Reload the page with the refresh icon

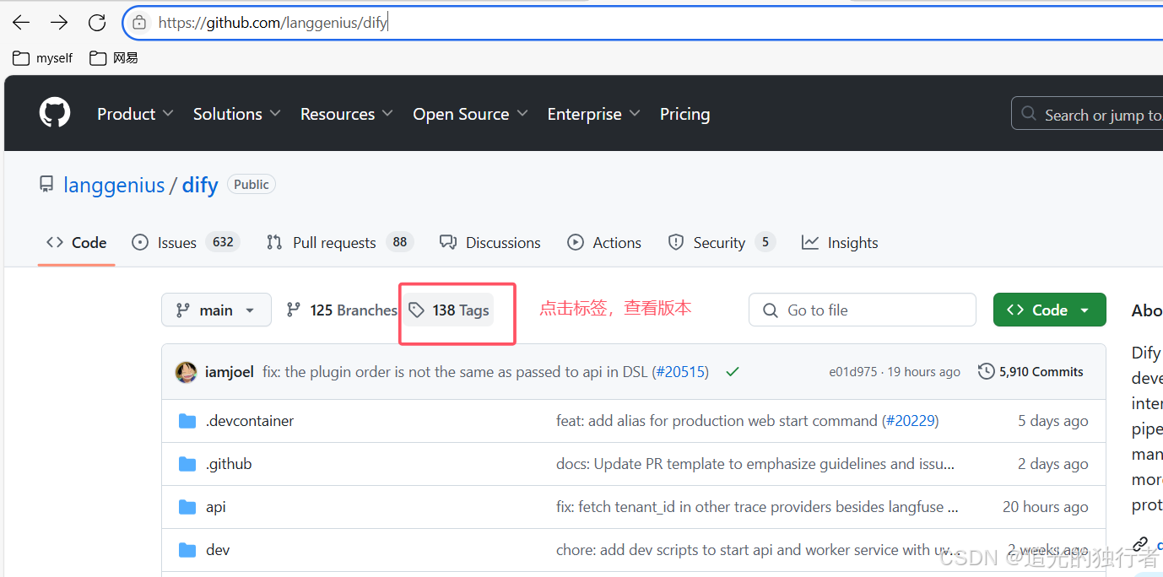coord(97,23)
